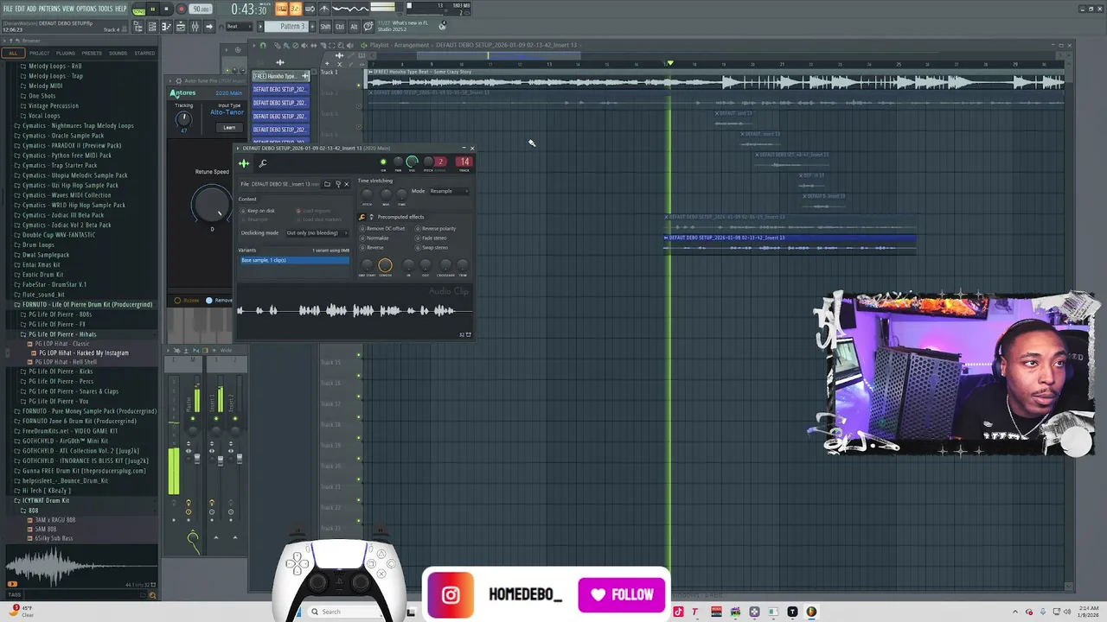Screen dimensions: 1107x622
Task: Click the Shift modifier button
Action: [325, 27]
